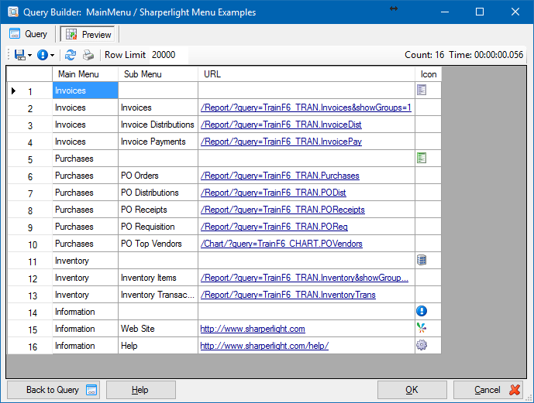Click the green Purchases row icon

point(422,158)
